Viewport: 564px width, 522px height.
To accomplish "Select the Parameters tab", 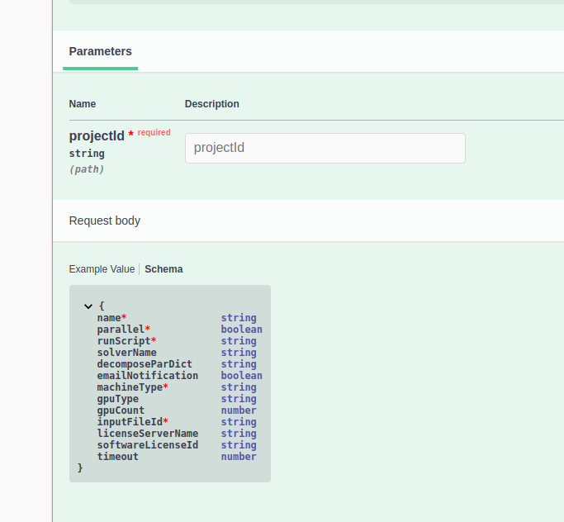I will (101, 51).
